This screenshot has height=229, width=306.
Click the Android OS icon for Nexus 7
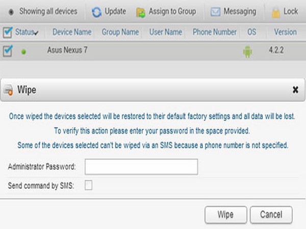click(248, 51)
